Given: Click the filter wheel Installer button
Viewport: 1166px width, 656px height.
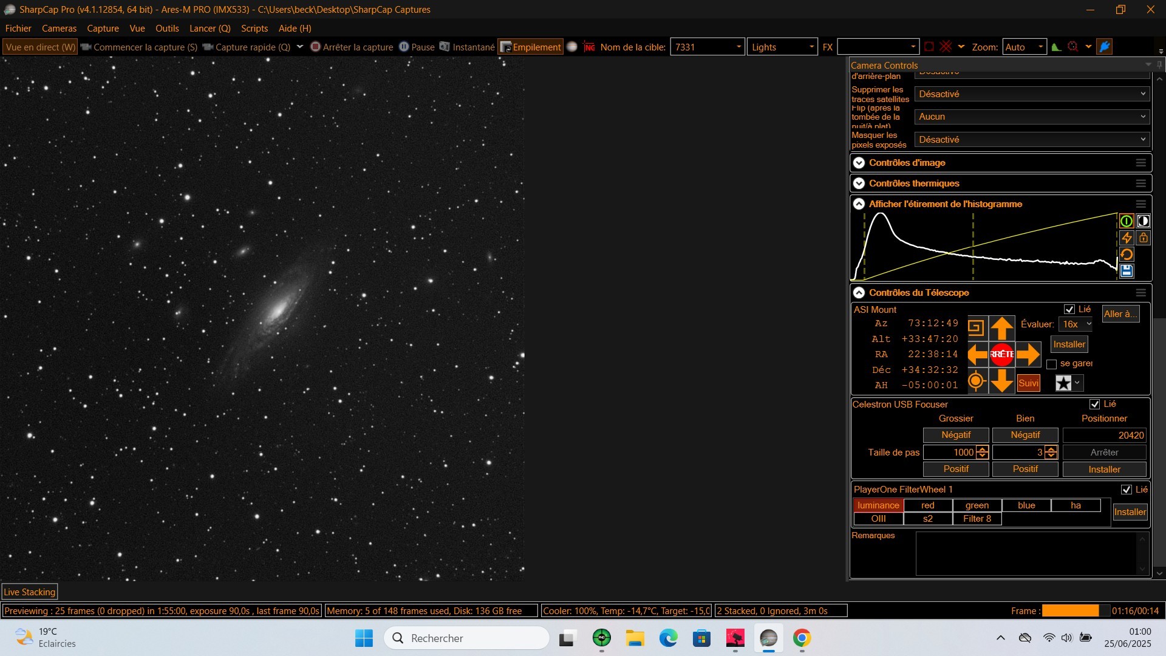Looking at the screenshot, I should coord(1130,512).
